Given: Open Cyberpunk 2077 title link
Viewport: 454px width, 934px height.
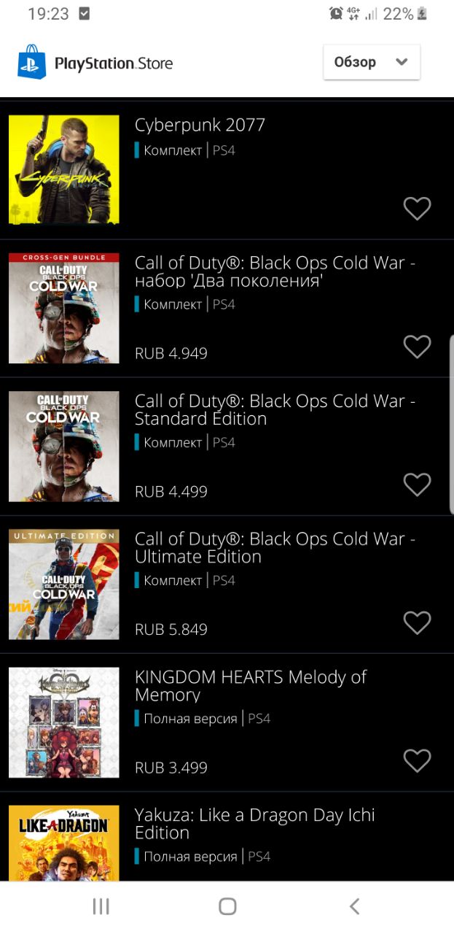Looking at the screenshot, I should 200,125.
